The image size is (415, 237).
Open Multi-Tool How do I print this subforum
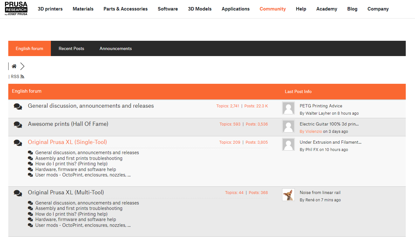pos(72,214)
